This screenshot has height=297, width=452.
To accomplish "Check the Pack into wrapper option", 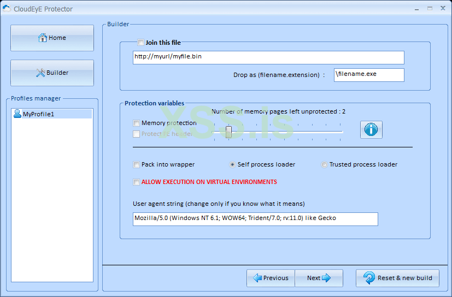I will point(136,164).
